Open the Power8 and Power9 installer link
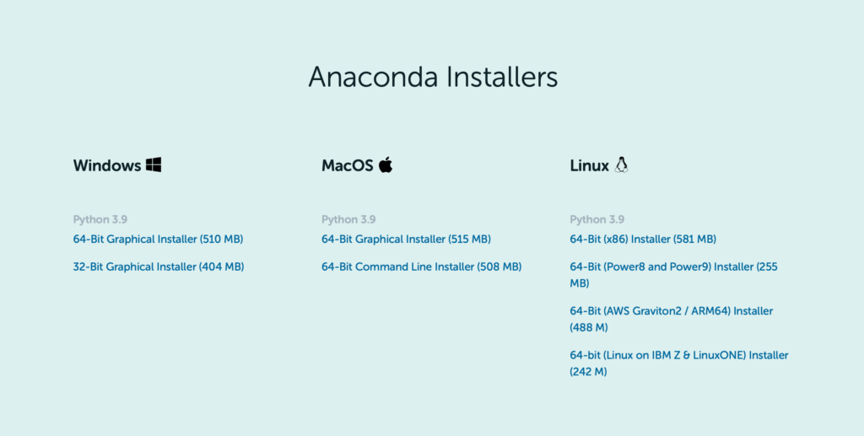This screenshot has height=436, width=864. [674, 275]
